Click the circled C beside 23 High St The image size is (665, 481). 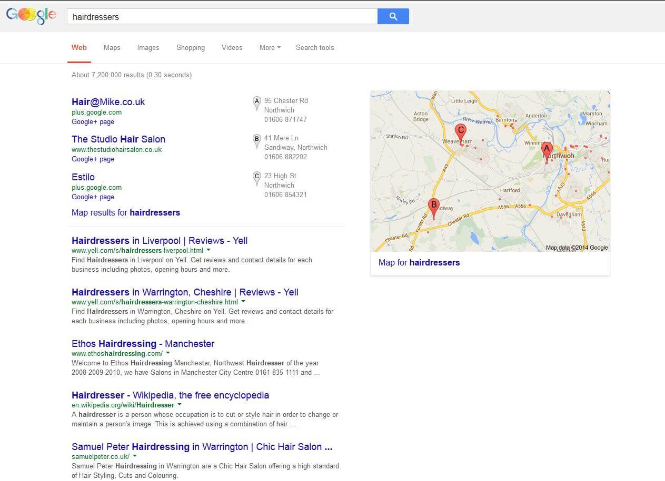[x=257, y=177]
